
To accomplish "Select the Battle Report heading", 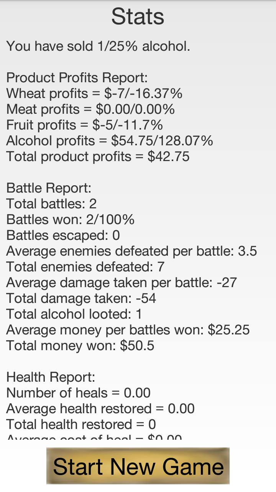I will point(49,188).
